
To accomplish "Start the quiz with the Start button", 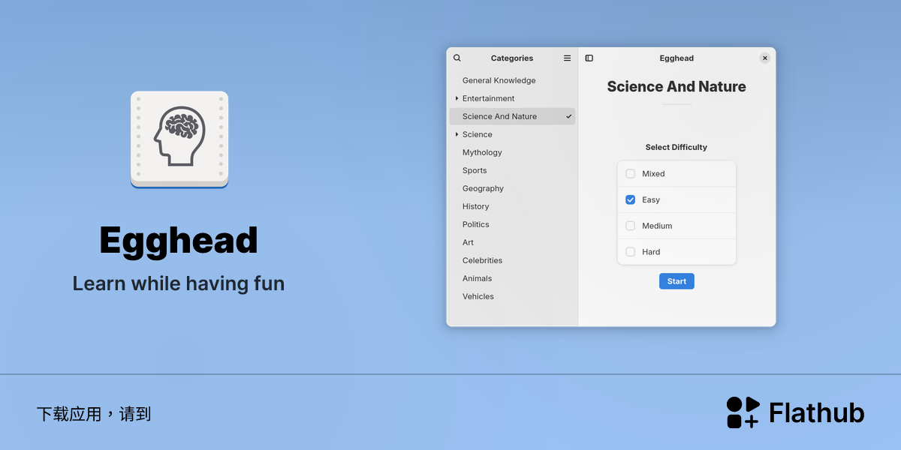I will [x=677, y=281].
